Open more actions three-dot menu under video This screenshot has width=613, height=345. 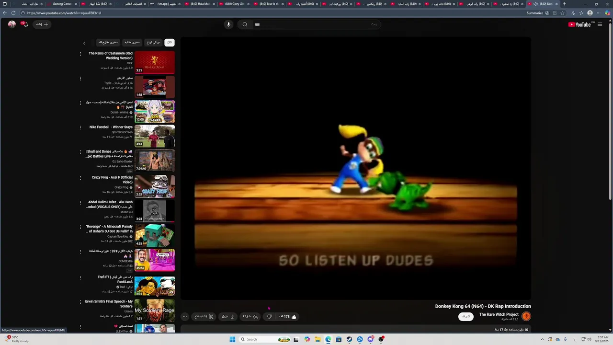(x=184, y=317)
